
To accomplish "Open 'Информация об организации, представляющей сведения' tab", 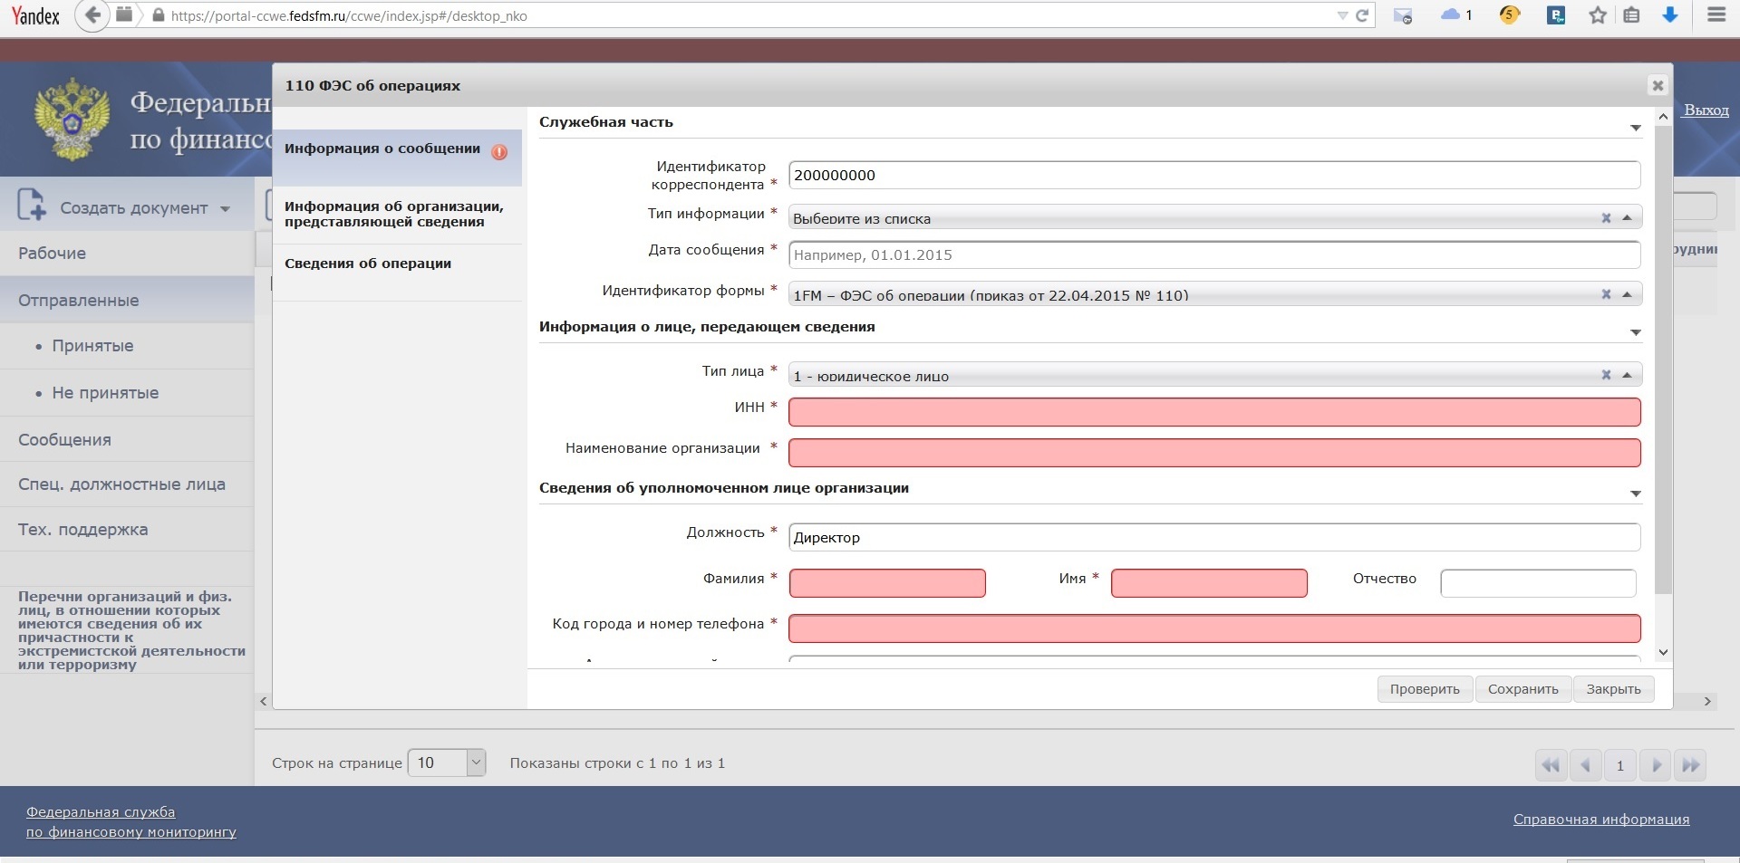I will [x=393, y=214].
